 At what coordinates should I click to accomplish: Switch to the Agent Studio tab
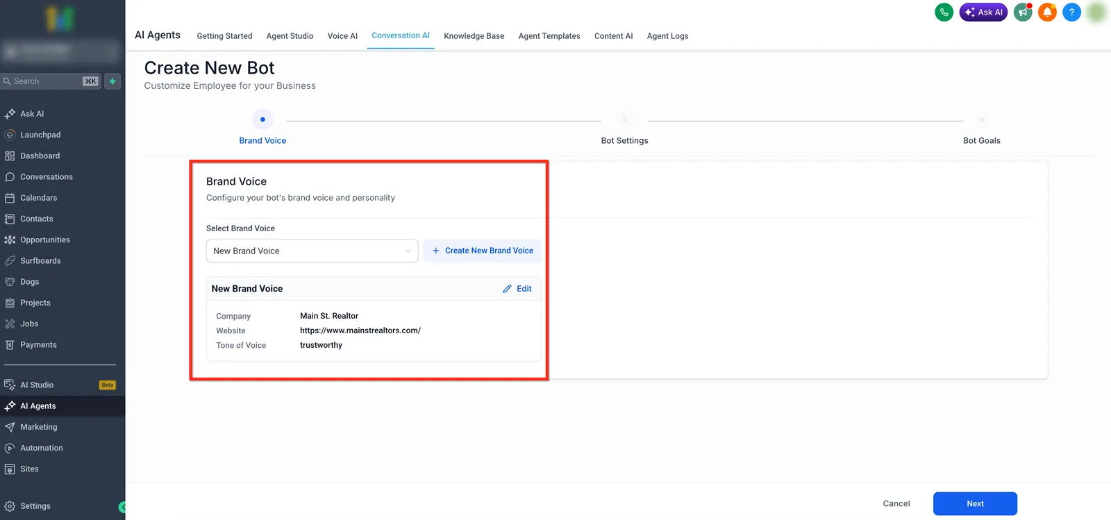[x=290, y=36]
